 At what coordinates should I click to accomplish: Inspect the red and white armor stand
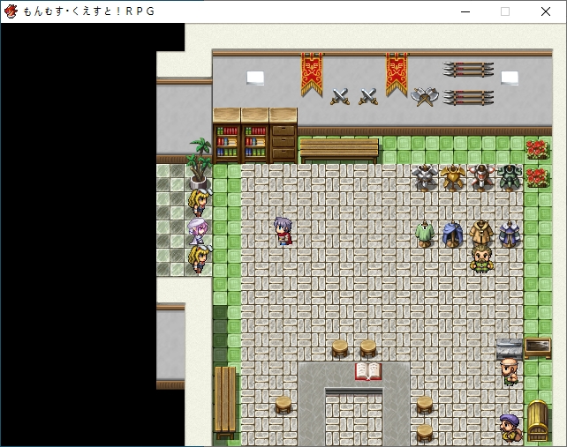point(481,177)
